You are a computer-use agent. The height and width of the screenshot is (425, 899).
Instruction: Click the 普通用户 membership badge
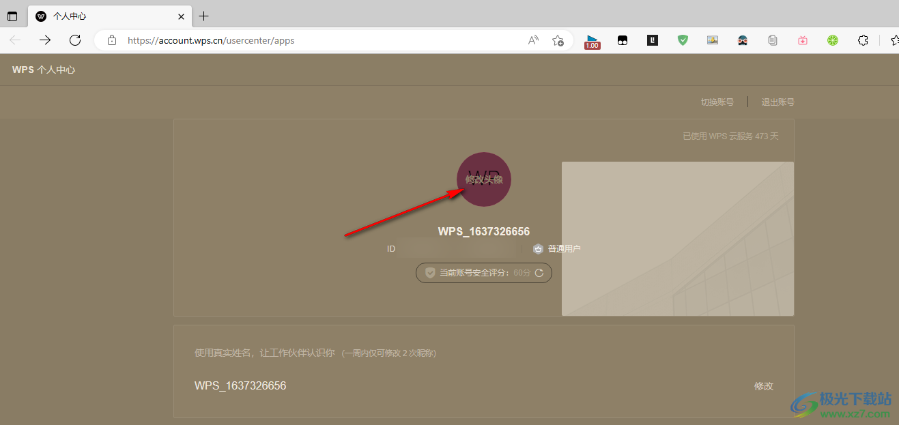point(557,249)
